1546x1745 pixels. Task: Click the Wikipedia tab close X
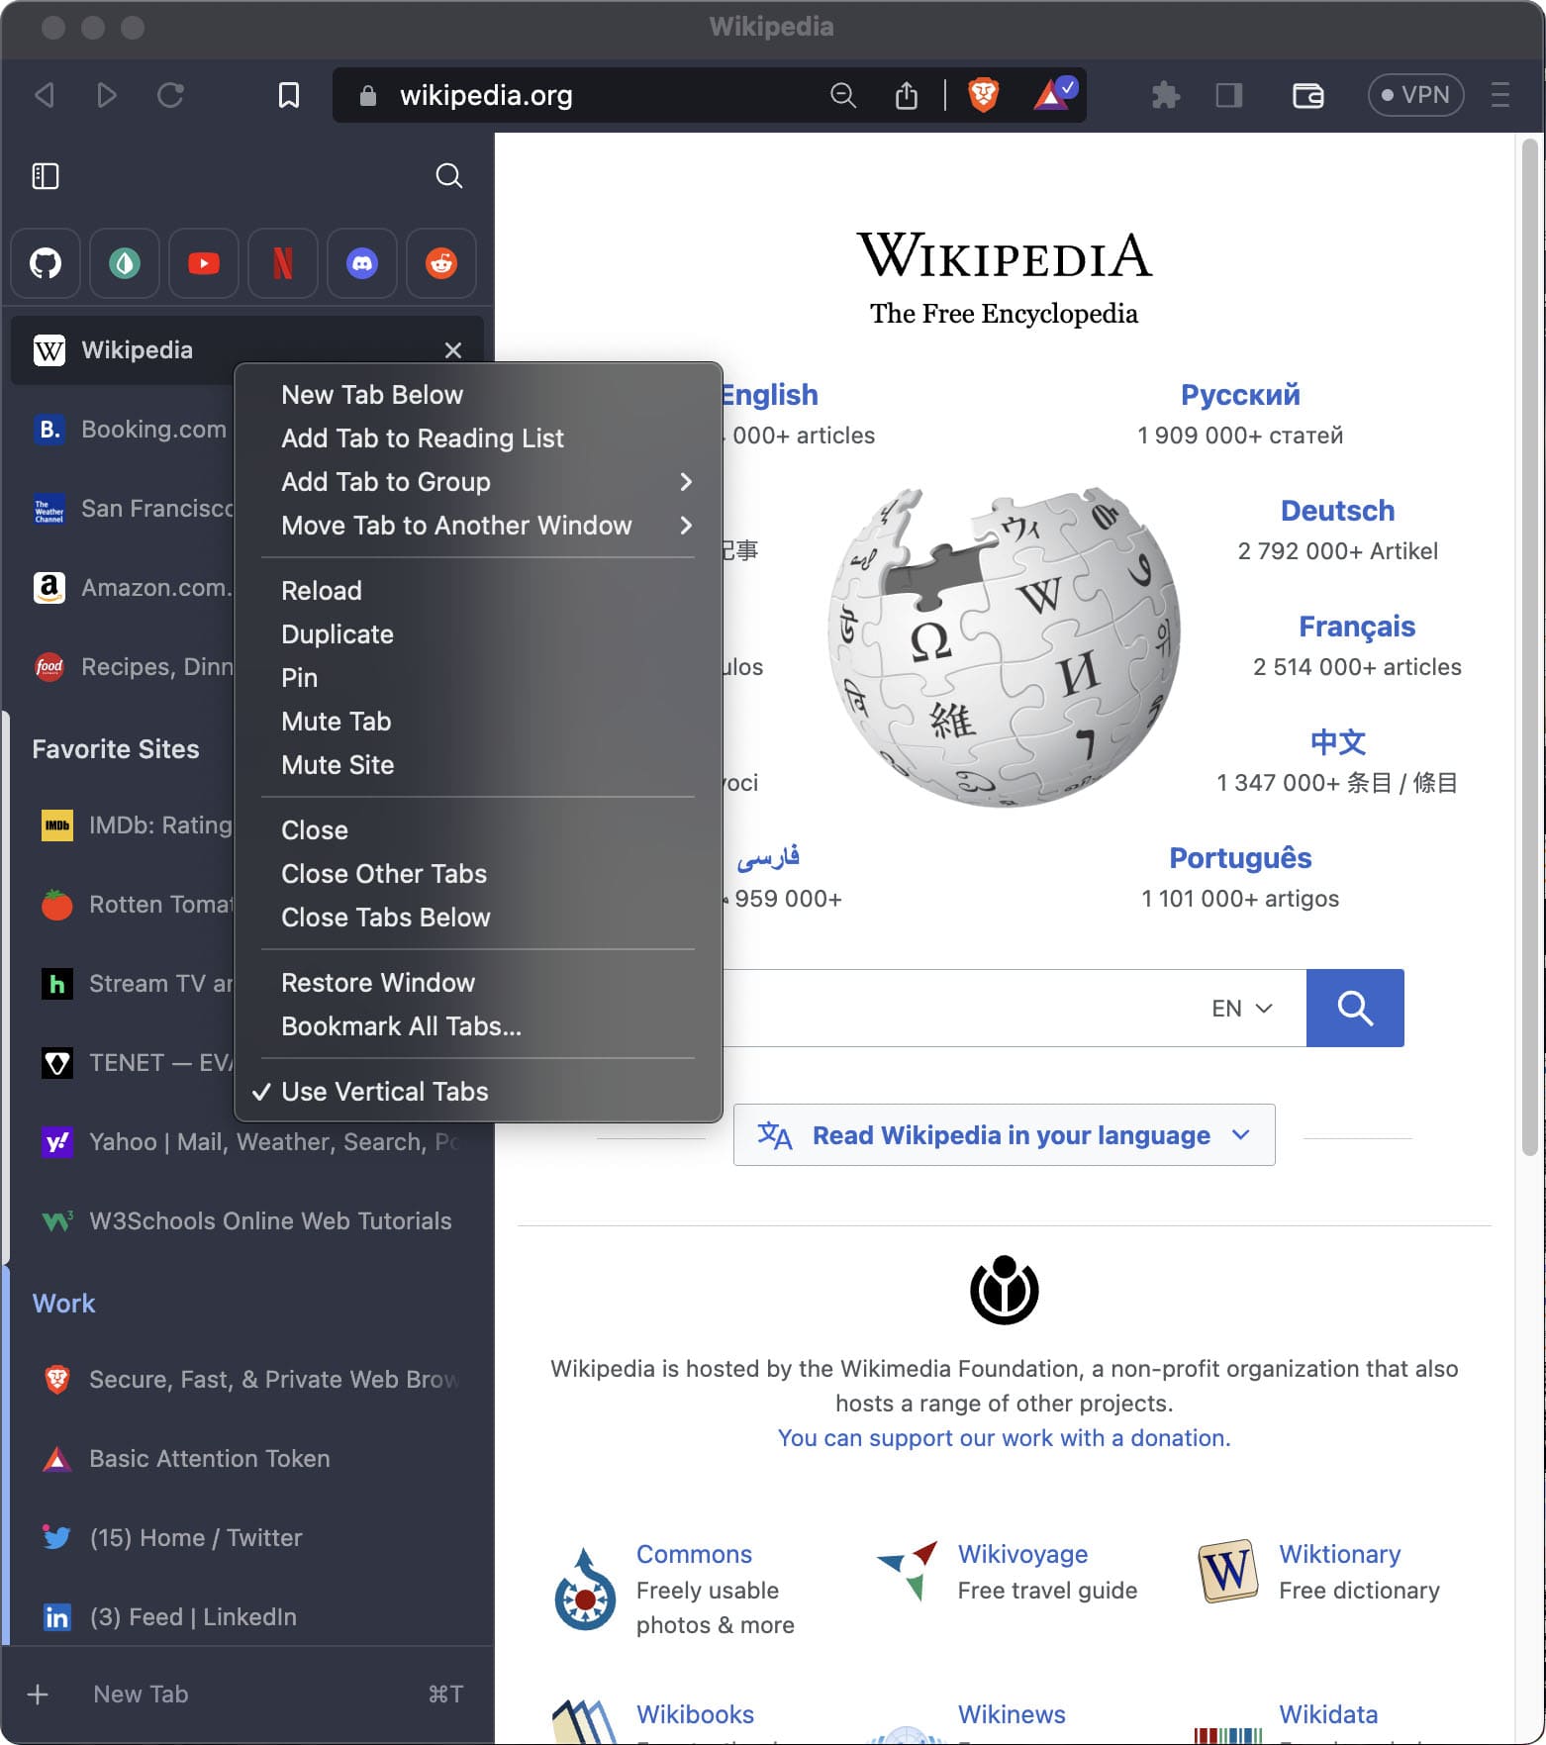(453, 350)
